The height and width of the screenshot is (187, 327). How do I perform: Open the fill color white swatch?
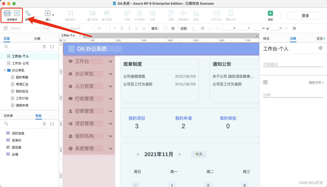click(x=166, y=28)
